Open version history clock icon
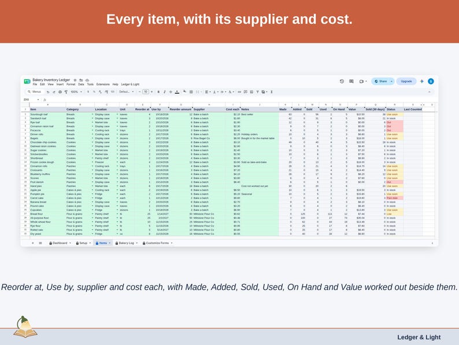The image size is (459, 345). (x=342, y=81)
